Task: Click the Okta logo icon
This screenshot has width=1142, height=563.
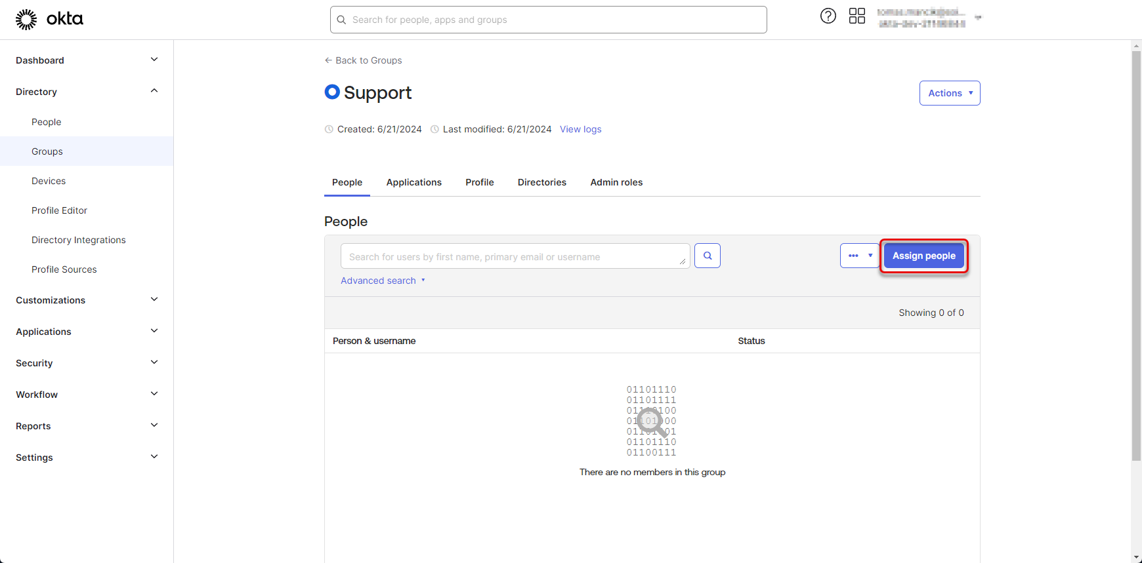Action: coord(26,20)
